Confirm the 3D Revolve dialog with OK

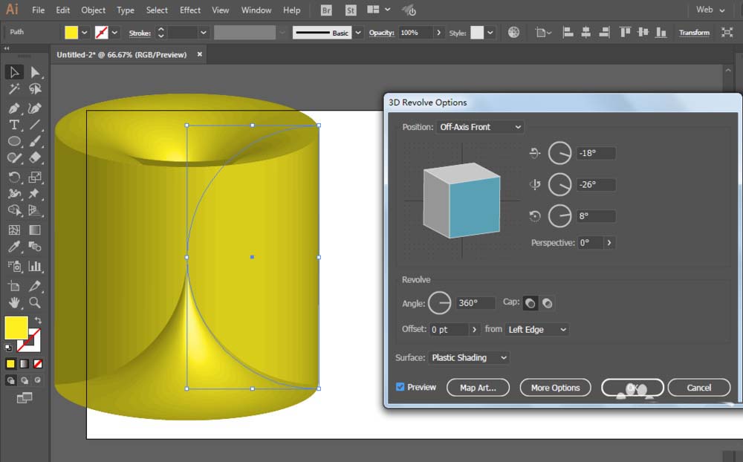coord(632,388)
